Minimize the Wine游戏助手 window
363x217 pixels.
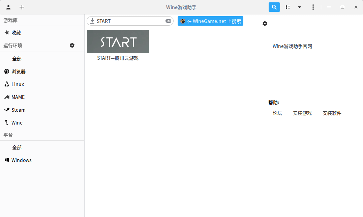point(329,7)
